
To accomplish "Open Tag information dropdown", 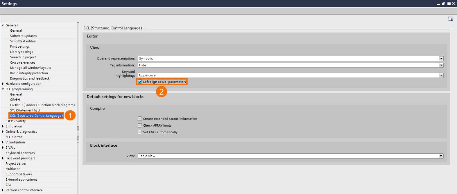I will click(x=441, y=65).
